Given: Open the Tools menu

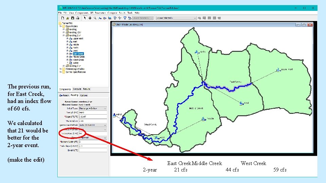Looking at the screenshot, I should [130, 13].
